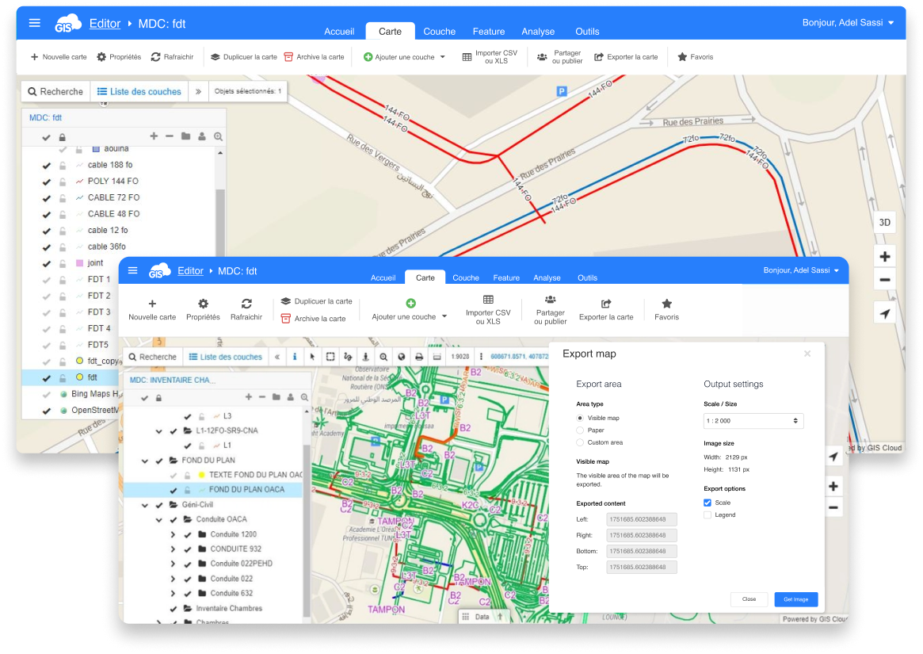Select Paper area type radio button

click(x=580, y=430)
